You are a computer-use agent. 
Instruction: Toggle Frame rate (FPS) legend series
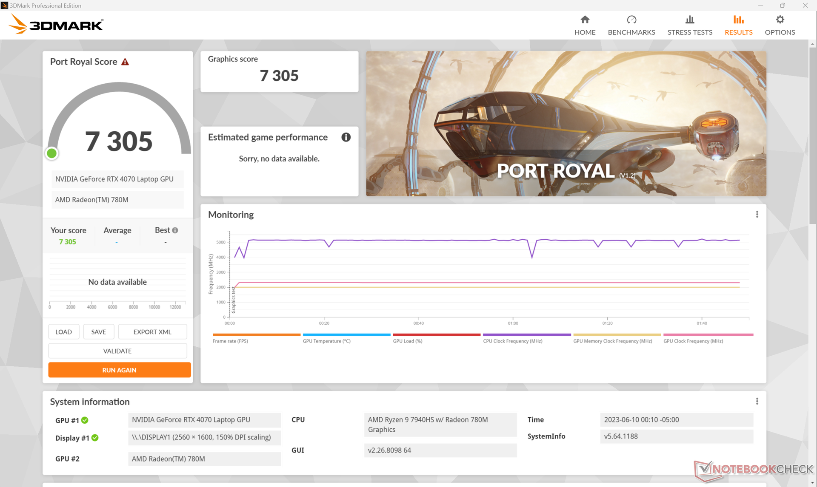pyautogui.click(x=230, y=341)
